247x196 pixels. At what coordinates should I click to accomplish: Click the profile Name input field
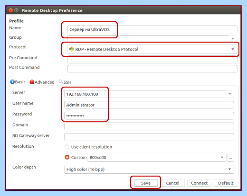[x=152, y=29]
